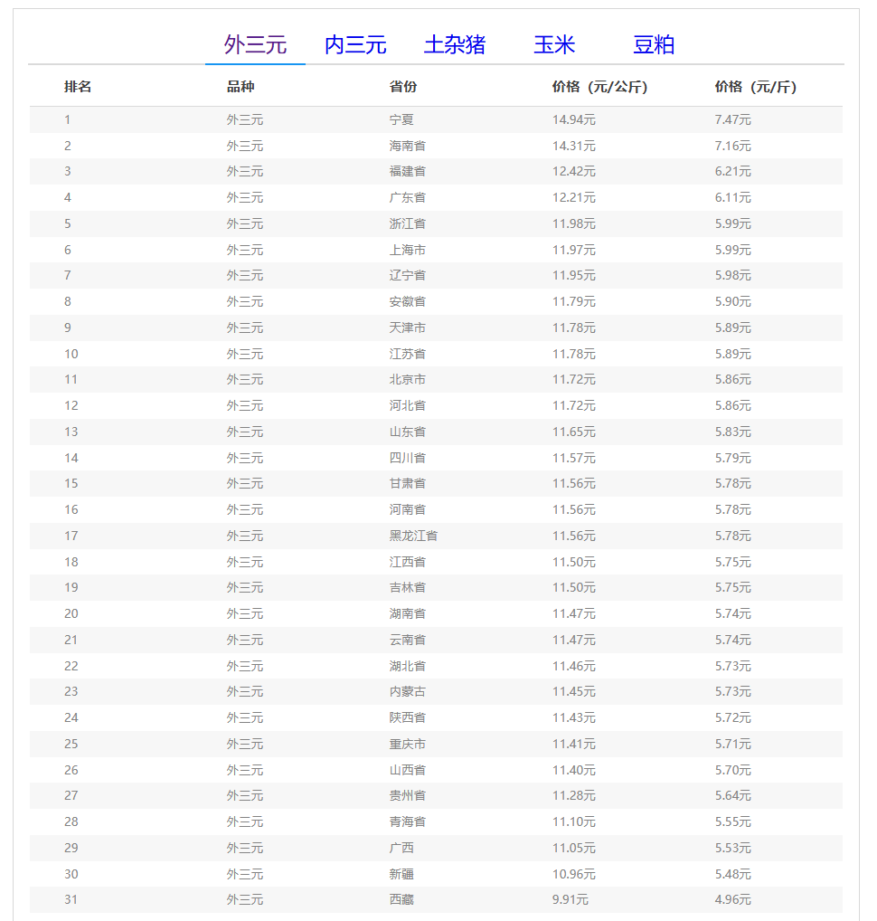The image size is (877, 921).
Task: Switch to the 玉米 price tab
Action: [x=554, y=44]
